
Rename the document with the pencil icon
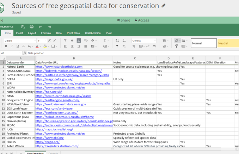164,6
